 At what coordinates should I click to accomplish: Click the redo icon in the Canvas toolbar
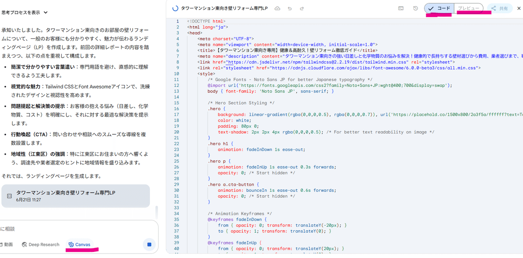(302, 8)
